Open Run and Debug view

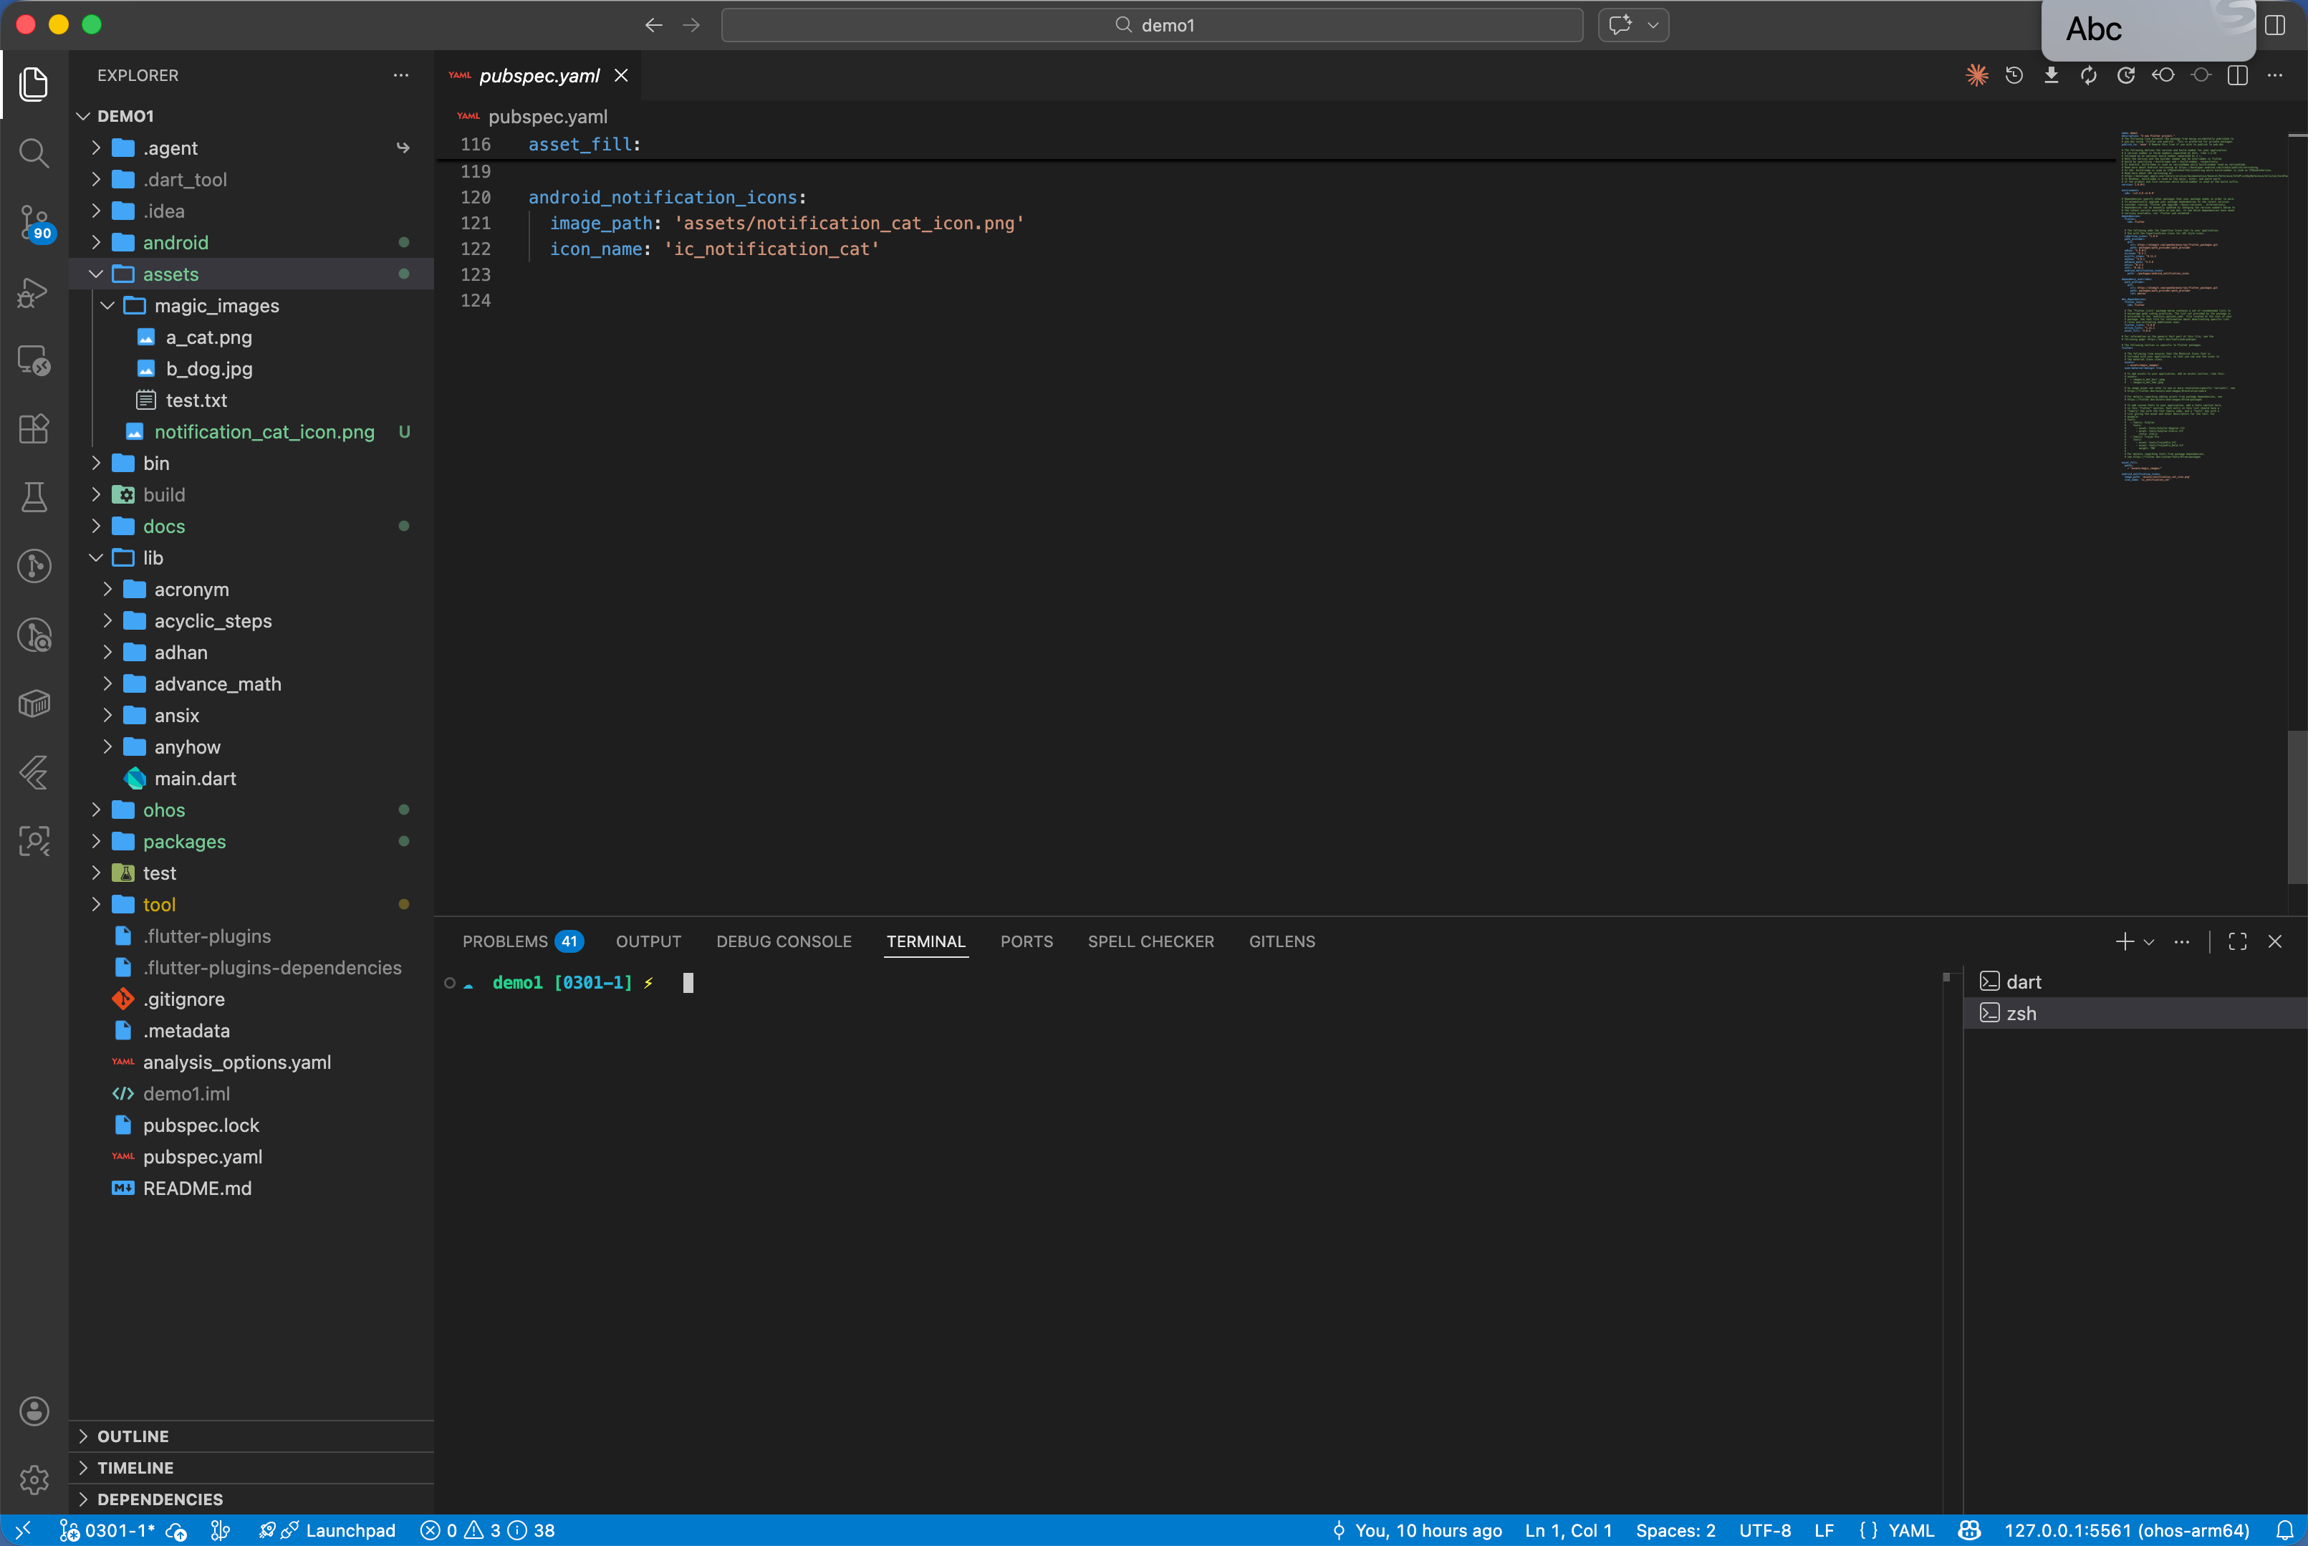(34, 292)
